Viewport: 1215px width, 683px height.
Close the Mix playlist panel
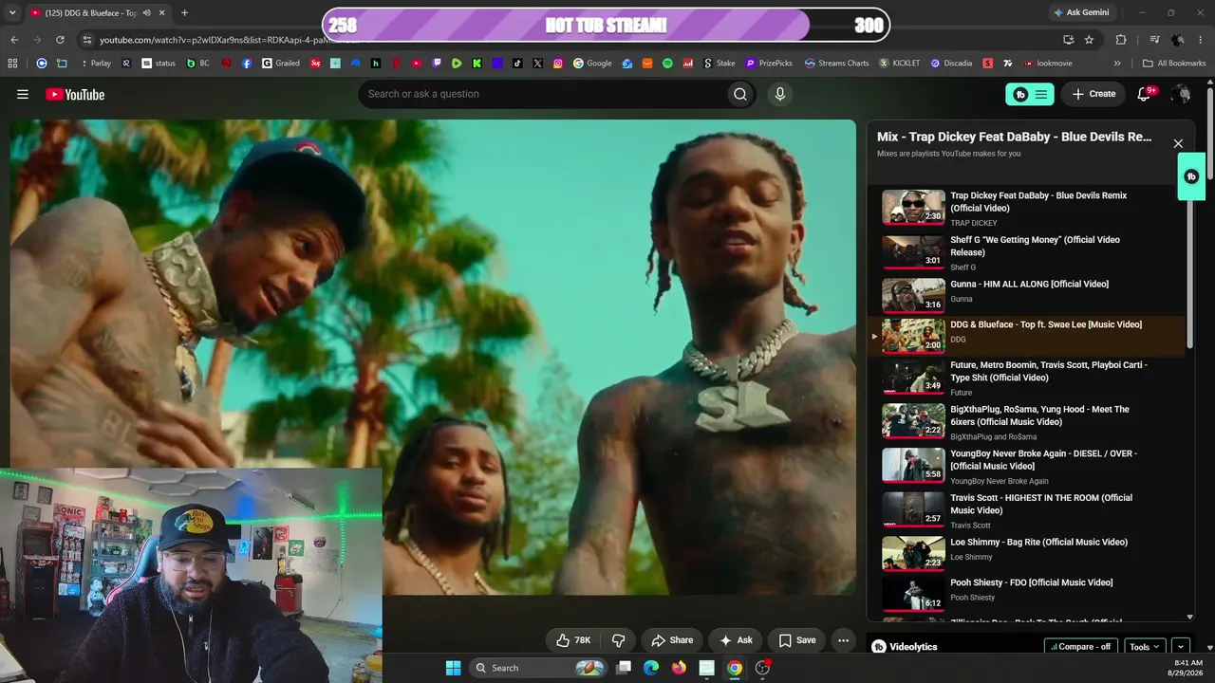(x=1178, y=143)
